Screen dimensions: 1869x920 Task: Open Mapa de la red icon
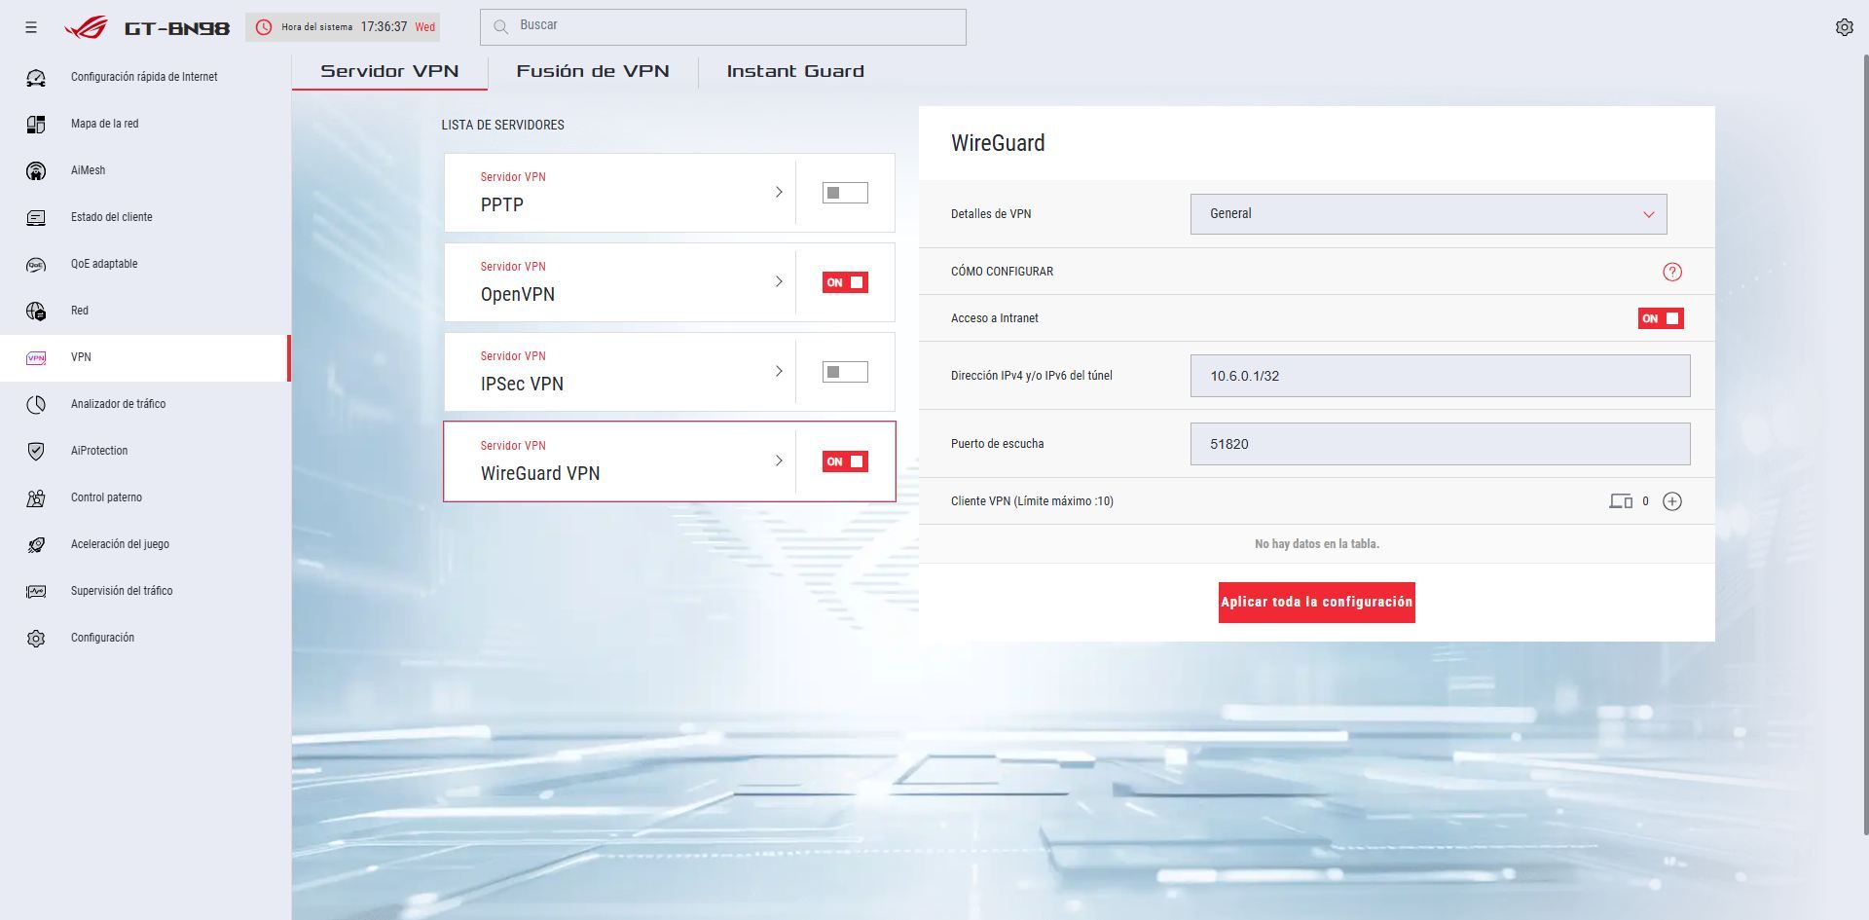[36, 124]
